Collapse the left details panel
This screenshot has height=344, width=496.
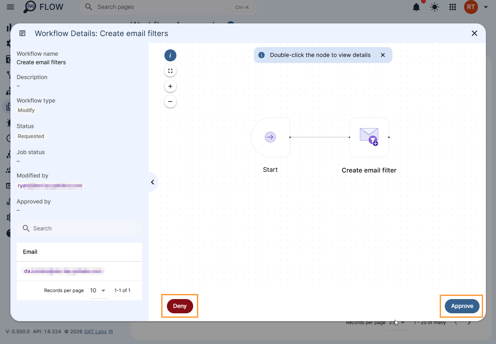153,182
